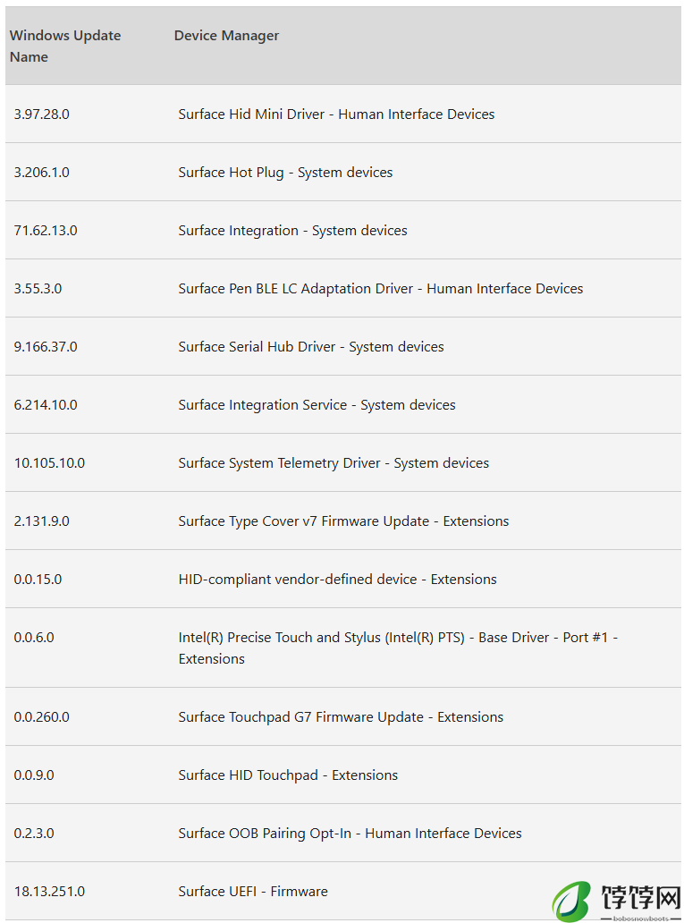
Task: Click the Chinese watermark text beside logo
Action: coord(640,898)
